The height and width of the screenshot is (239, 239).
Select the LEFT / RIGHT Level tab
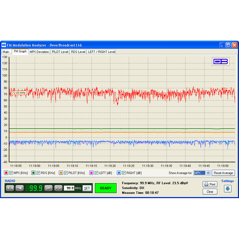tap(102, 52)
